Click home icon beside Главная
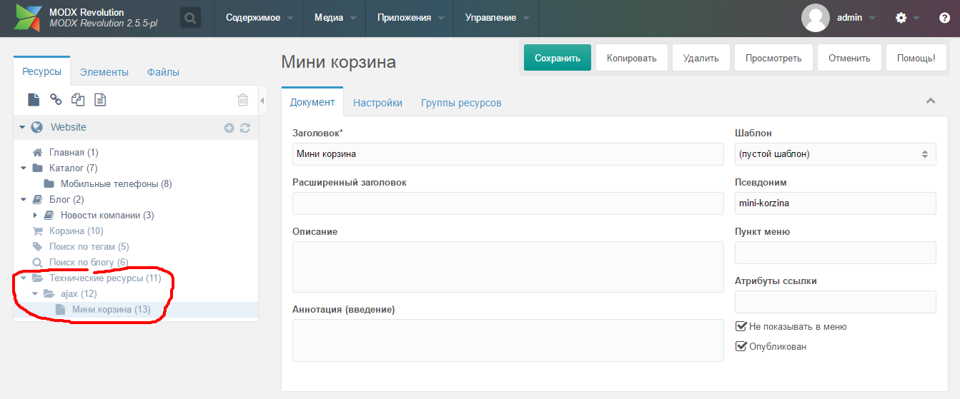Screen dimensions: 960x399 pyautogui.click(x=38, y=152)
